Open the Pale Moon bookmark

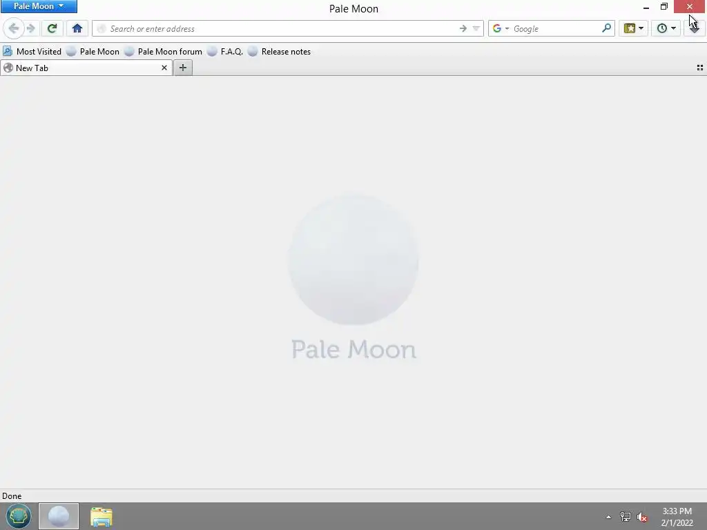coord(93,51)
